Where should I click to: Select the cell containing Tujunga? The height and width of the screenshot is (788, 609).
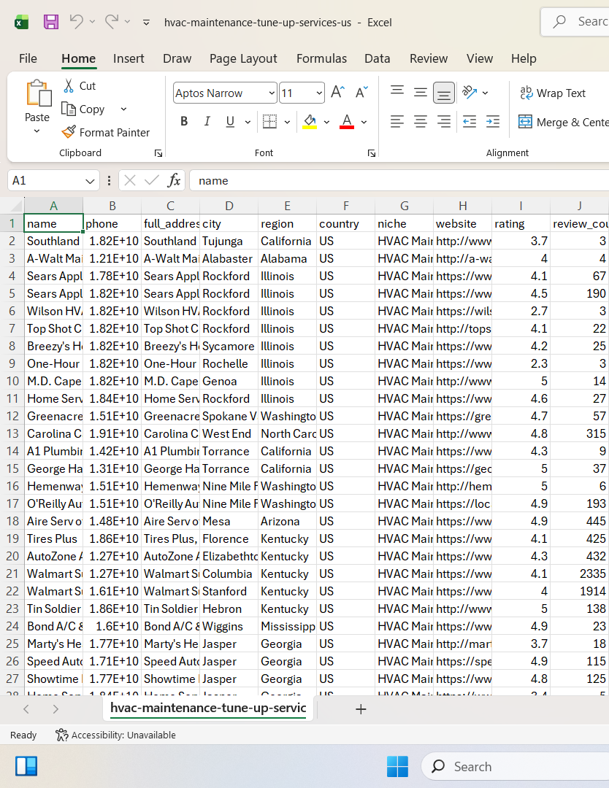point(229,241)
